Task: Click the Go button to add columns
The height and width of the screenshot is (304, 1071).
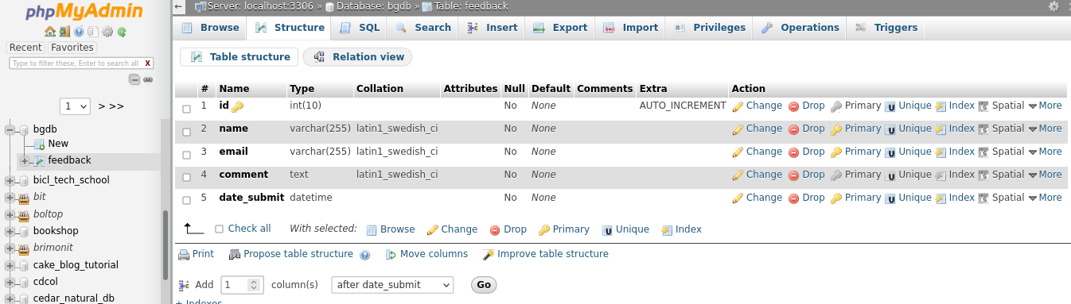Action: [x=484, y=285]
